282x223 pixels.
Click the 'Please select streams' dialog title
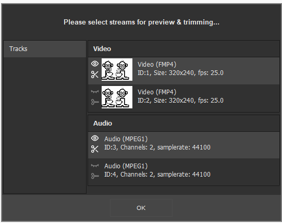[x=141, y=22]
